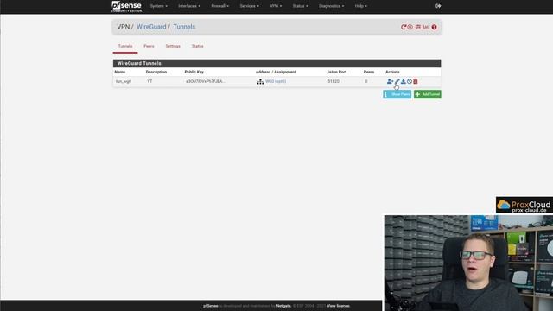Open the Tunnels breadcrumb link
The width and height of the screenshot is (553, 311).
[x=184, y=27]
